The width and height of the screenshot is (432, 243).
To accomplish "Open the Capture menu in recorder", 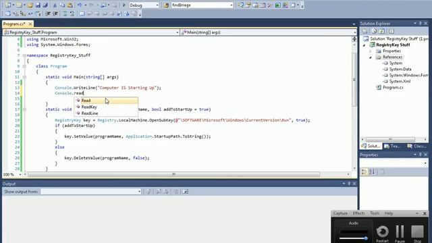I will [x=340, y=213].
